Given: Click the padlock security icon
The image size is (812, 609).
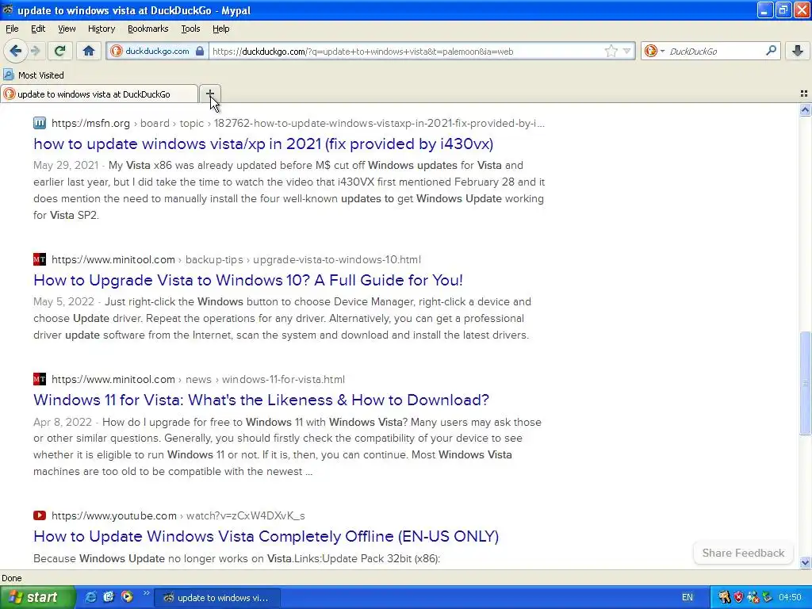Looking at the screenshot, I should tap(200, 51).
